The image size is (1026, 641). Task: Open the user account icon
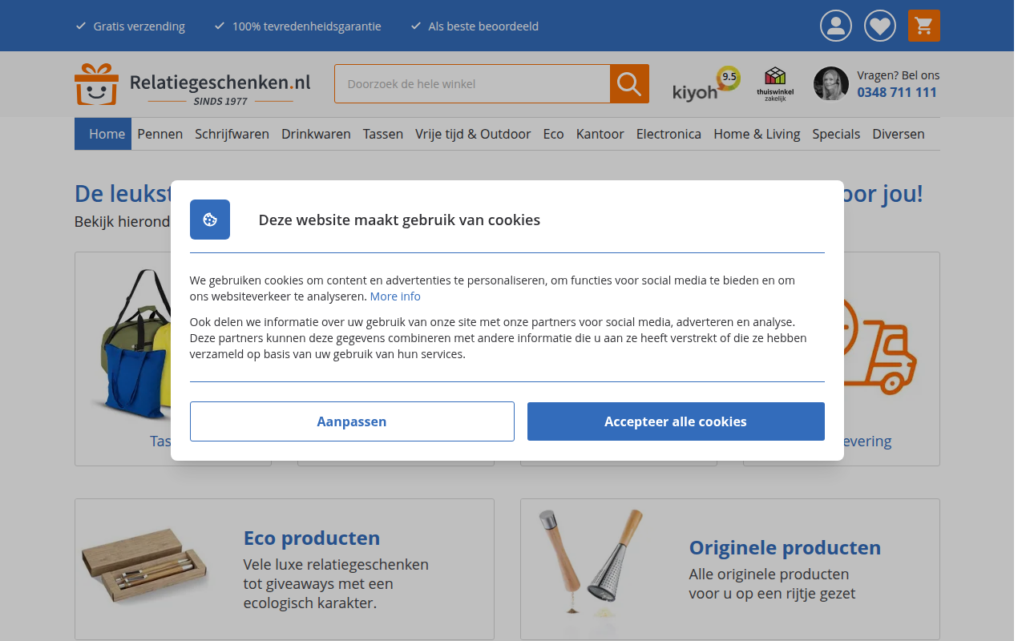[x=835, y=26]
